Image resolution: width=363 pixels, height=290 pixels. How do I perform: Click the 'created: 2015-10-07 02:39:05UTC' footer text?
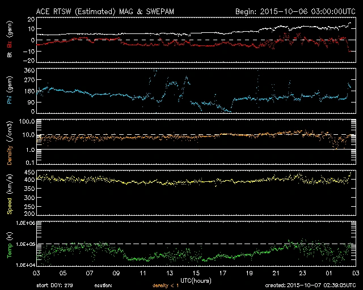point(310,285)
